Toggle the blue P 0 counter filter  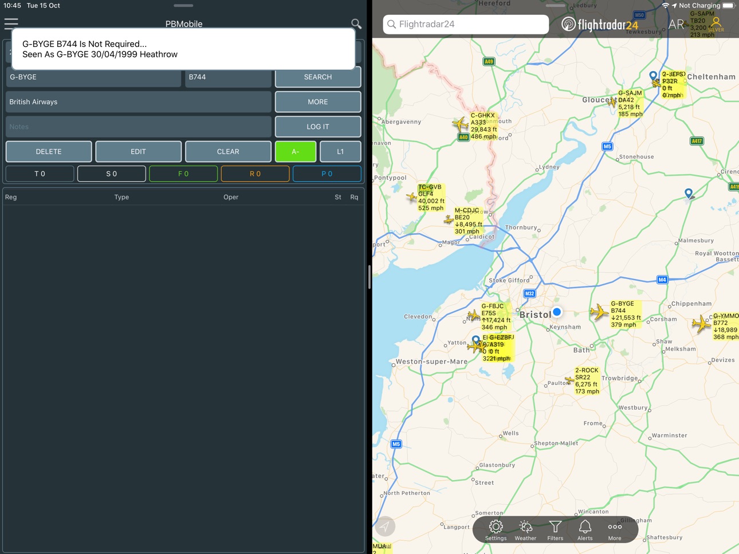coord(327,174)
